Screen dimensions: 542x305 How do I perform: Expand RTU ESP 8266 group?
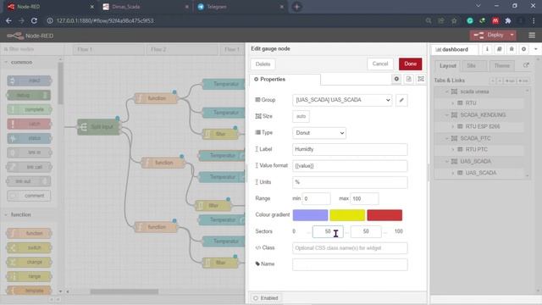tap(452, 126)
